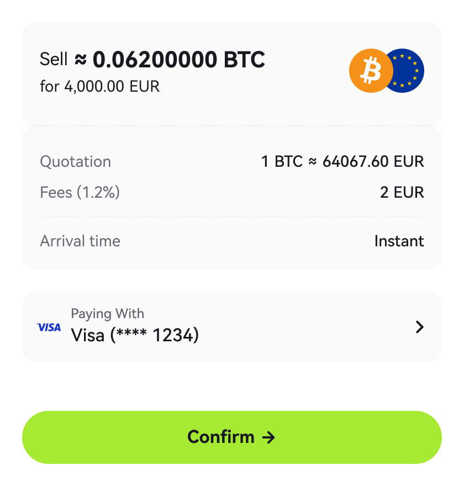The width and height of the screenshot is (464, 486).
Task: Click the approximately-equal symbol beside Sell
Action: tap(81, 59)
